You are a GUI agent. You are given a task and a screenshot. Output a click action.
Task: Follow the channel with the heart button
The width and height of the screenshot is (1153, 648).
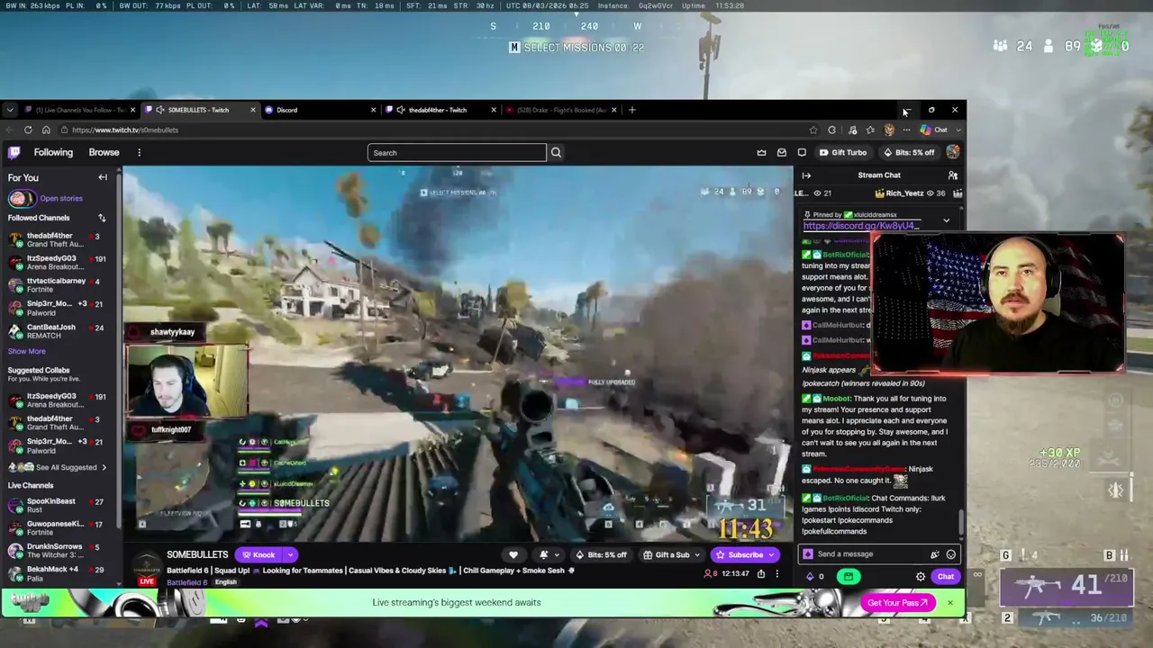pyautogui.click(x=513, y=554)
